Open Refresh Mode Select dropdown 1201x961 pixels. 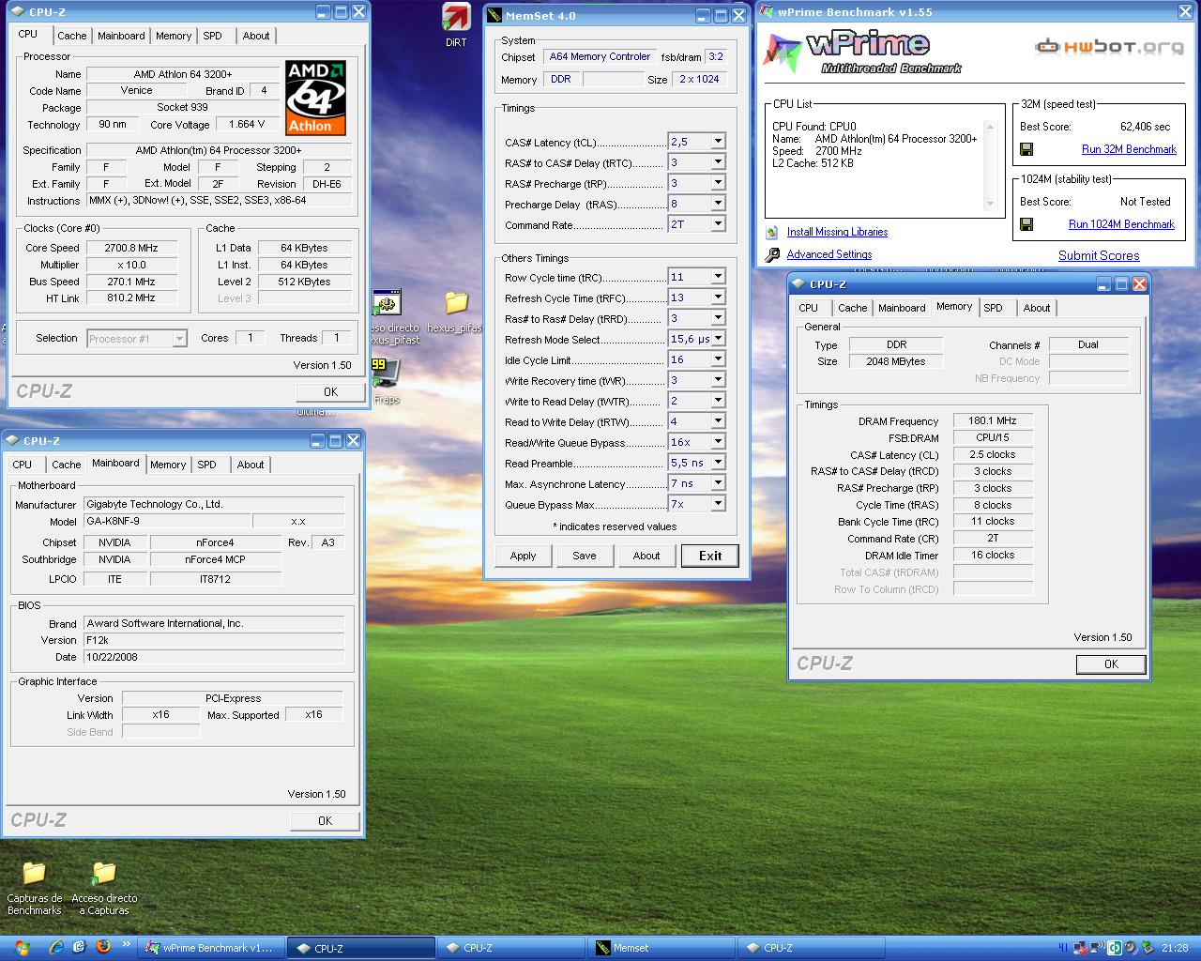pyautogui.click(x=718, y=339)
